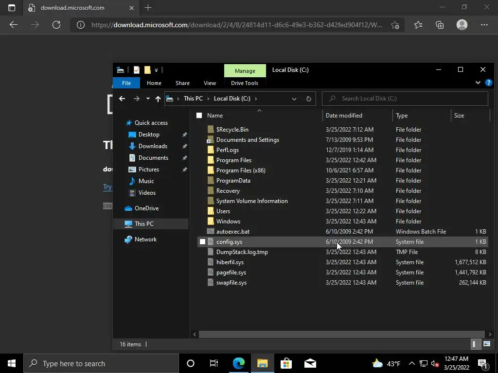Select the DumpStack.log.tmp file name
The height and width of the screenshot is (373, 498).
pos(242,252)
